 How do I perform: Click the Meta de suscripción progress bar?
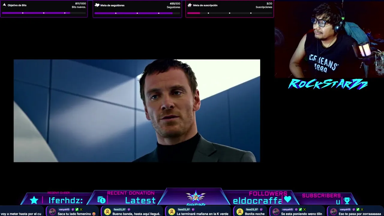229,13
